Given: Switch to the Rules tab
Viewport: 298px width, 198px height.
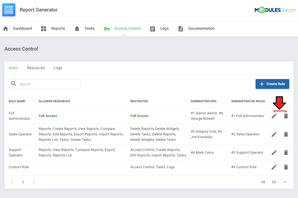Looking at the screenshot, I should [x=13, y=68].
